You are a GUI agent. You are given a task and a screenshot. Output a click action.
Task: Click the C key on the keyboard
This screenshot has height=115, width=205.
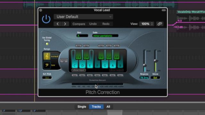75,65
